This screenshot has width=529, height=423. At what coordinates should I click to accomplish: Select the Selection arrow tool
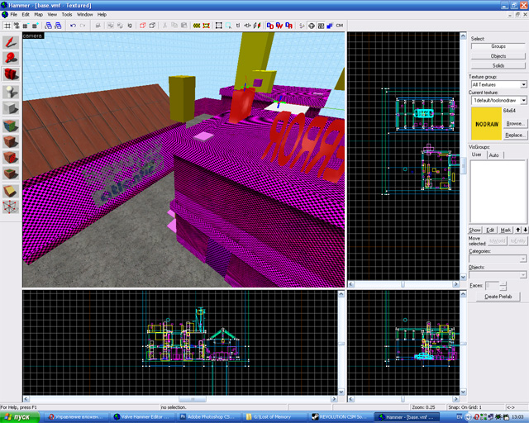click(x=11, y=42)
